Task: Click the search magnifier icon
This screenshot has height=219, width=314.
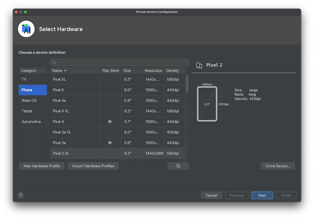Action: click(x=54, y=63)
